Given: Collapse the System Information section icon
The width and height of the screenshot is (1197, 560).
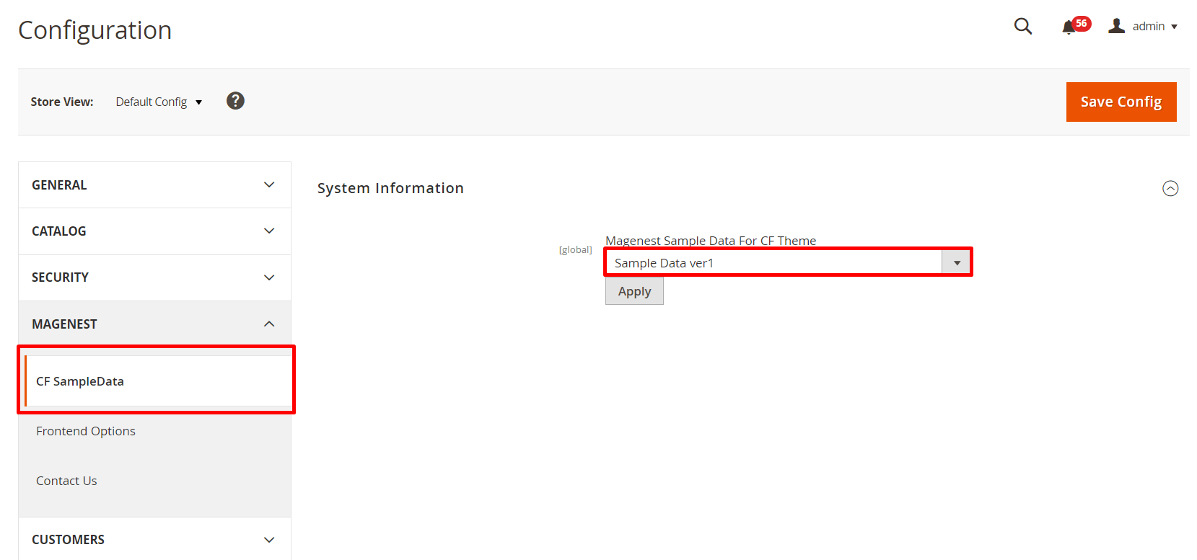Looking at the screenshot, I should click(1170, 188).
